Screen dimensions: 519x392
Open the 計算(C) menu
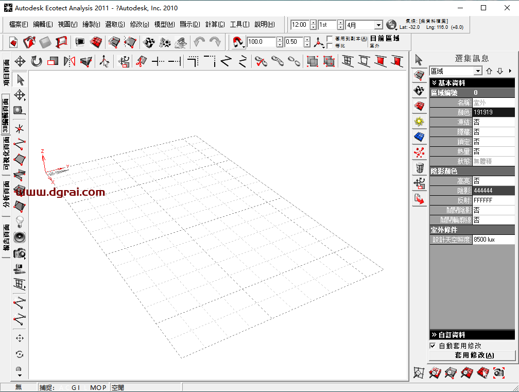pos(215,25)
